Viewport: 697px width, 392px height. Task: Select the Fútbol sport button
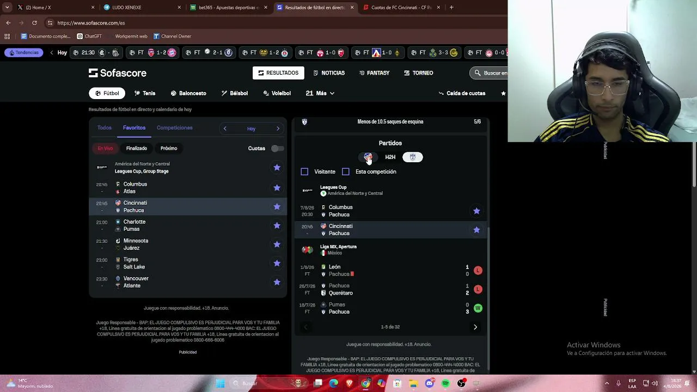[107, 93]
